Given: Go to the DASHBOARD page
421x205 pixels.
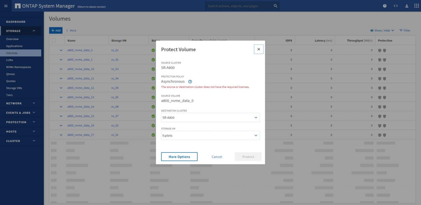Looking at the screenshot, I should pos(16,22).
